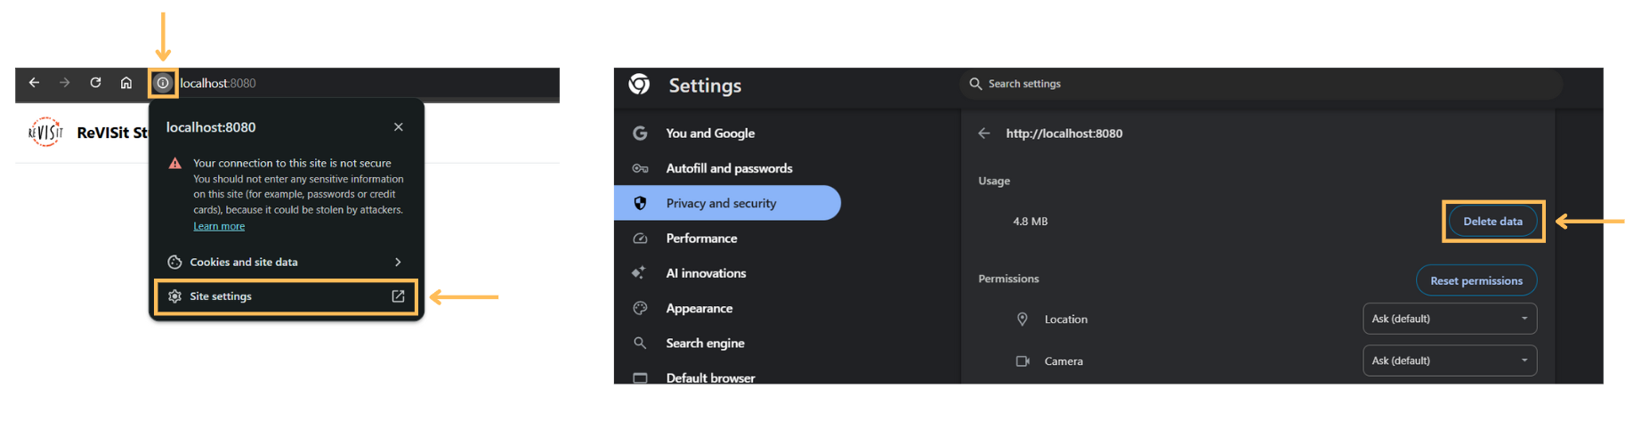Click the home icon in toolbar
The width and height of the screenshot is (1633, 421).
coord(126,83)
